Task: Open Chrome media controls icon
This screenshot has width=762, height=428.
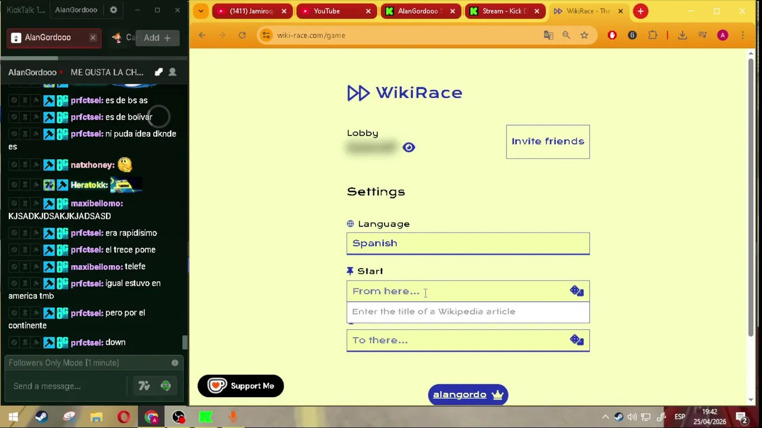Action: click(x=702, y=35)
